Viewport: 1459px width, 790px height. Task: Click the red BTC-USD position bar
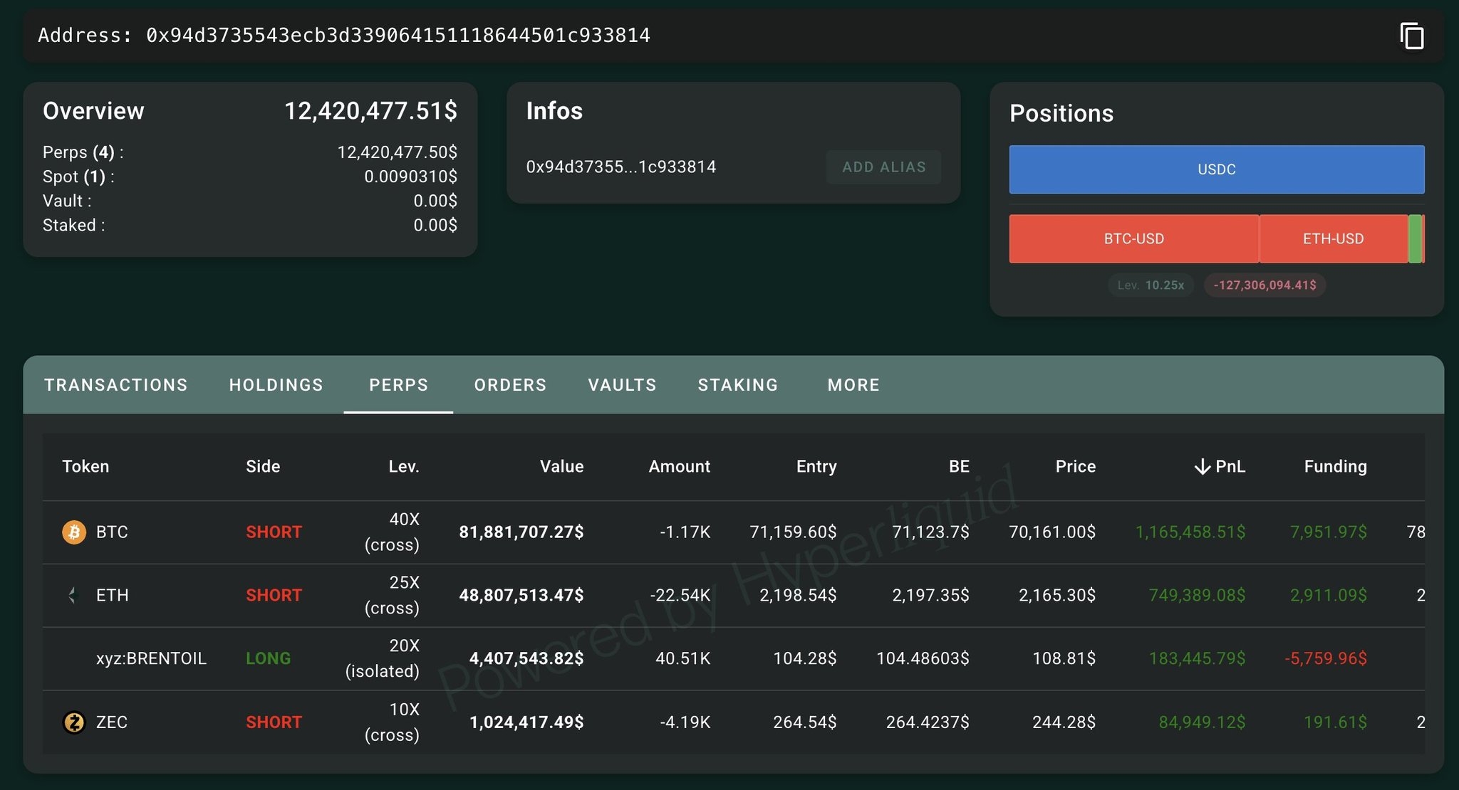1133,239
